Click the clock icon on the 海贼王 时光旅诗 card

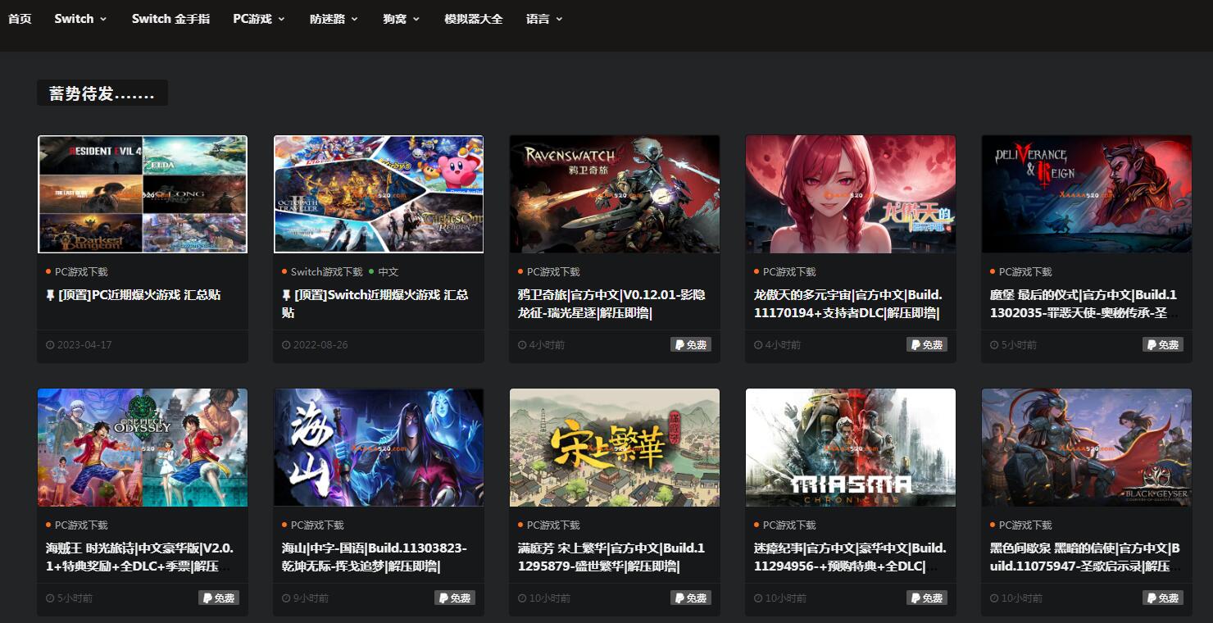[x=50, y=598]
